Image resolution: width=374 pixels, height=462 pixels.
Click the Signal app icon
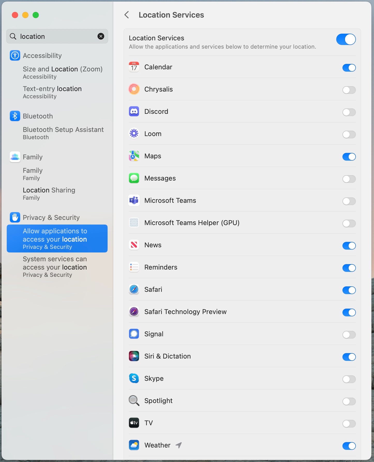[134, 334]
